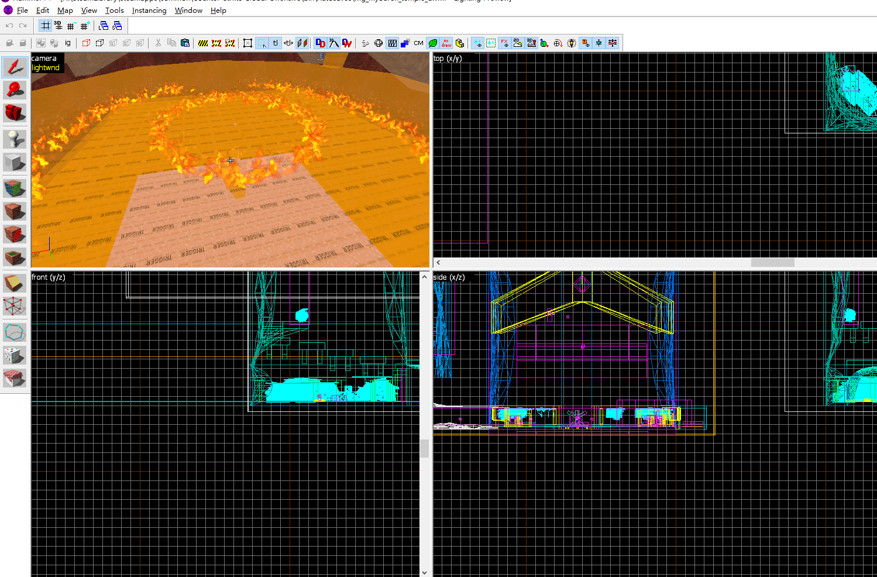
Task: Toggle the 2D grid display
Action: [45, 26]
